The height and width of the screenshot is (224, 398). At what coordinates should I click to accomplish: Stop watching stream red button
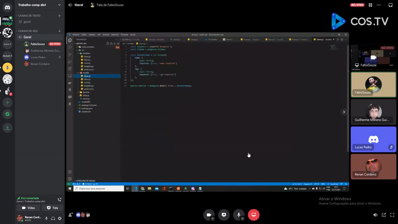(254, 215)
